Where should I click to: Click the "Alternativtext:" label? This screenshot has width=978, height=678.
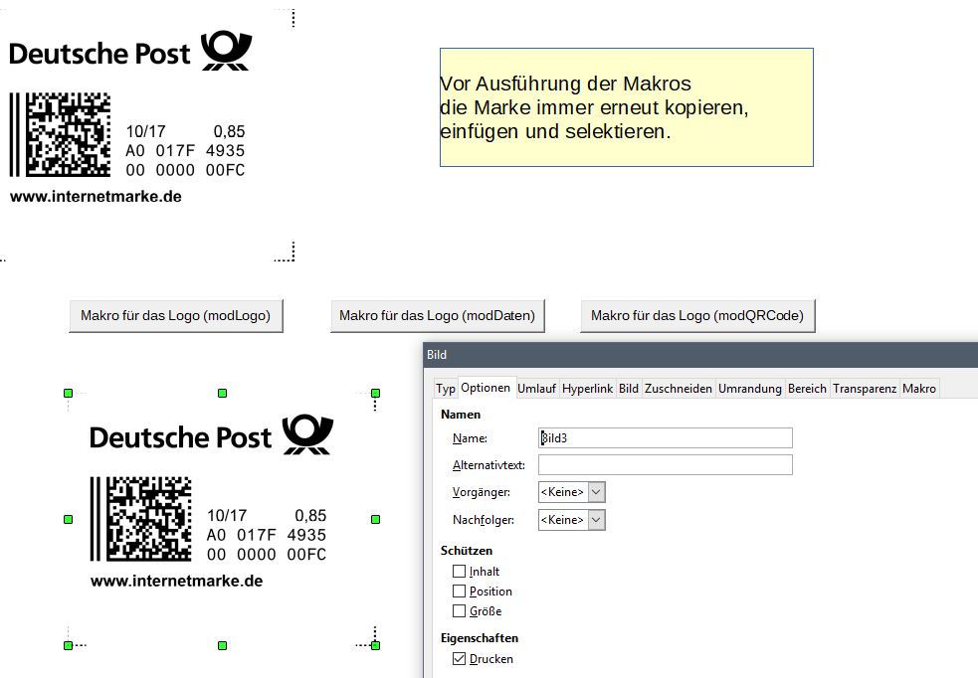tap(489, 465)
